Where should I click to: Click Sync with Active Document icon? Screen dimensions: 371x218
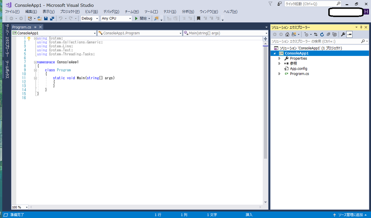click(316, 34)
